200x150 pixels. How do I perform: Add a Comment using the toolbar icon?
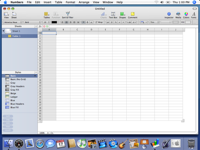point(132,15)
